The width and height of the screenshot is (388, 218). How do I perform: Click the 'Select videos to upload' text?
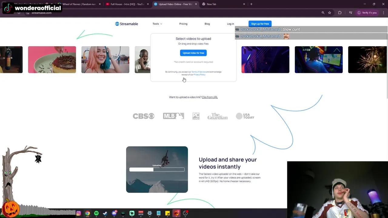(193, 39)
